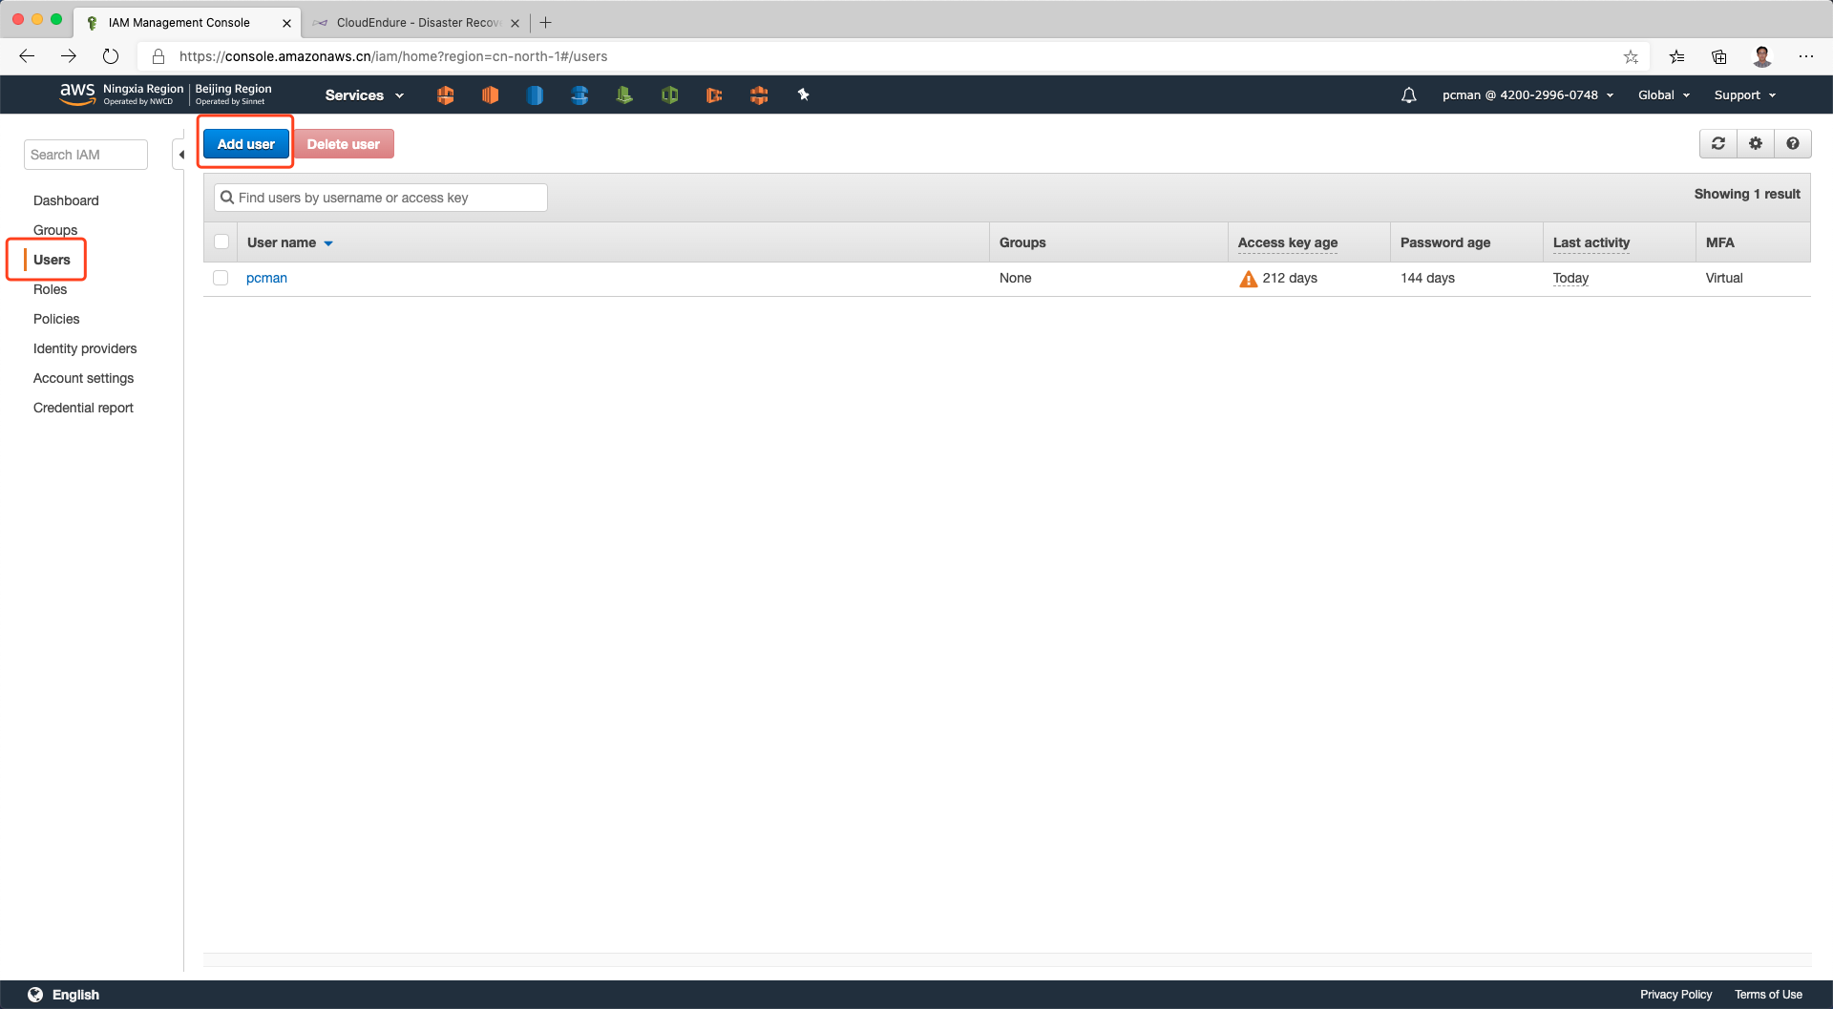This screenshot has width=1833, height=1009.
Task: Open table settings gear icon
Action: [1755, 143]
